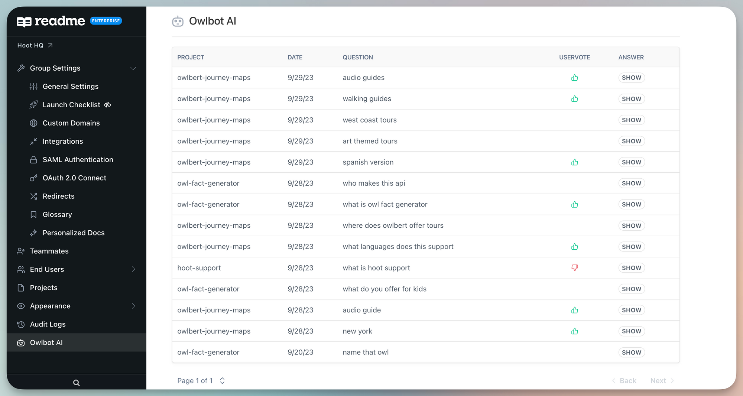Click the Owlbot AI robot icon in sidebar
Screen dimensions: 743x396
click(21, 343)
